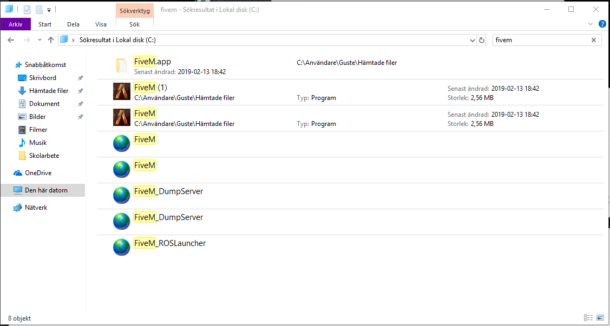The image size is (610, 326).
Task: Open the recent locations dropdown arrow
Action: tap(40, 40)
